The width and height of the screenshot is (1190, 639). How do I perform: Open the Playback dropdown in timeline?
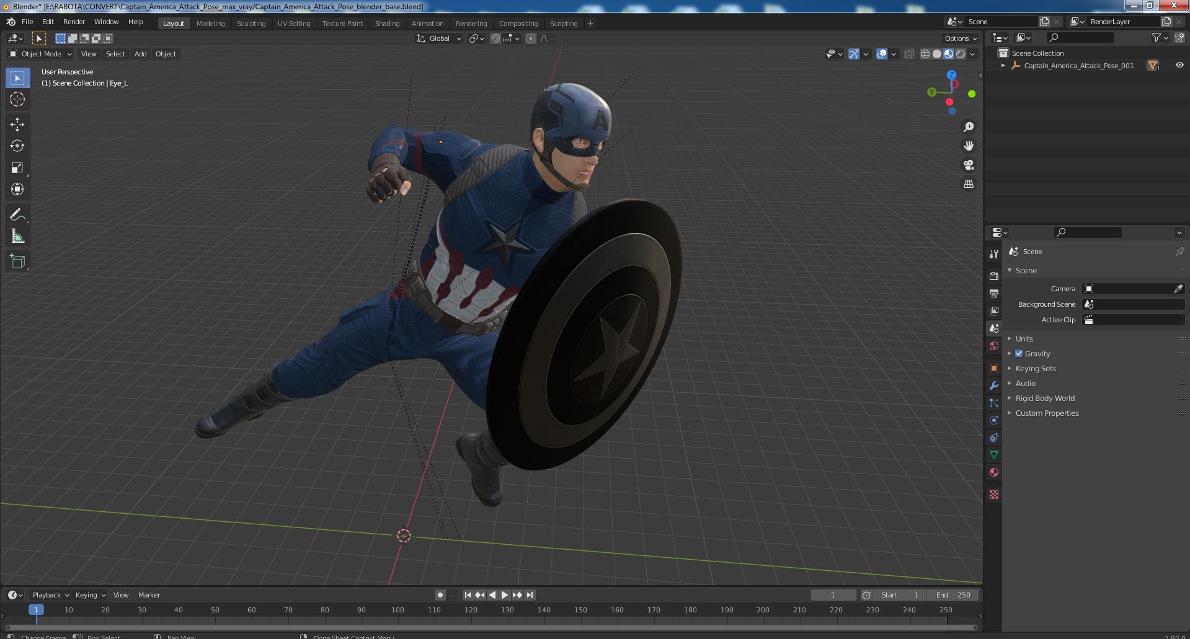50,595
